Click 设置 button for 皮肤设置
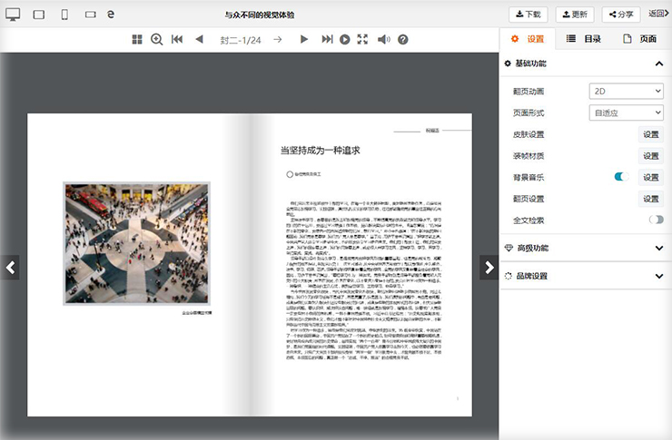Image resolution: width=672 pixels, height=440 pixels. coord(650,134)
